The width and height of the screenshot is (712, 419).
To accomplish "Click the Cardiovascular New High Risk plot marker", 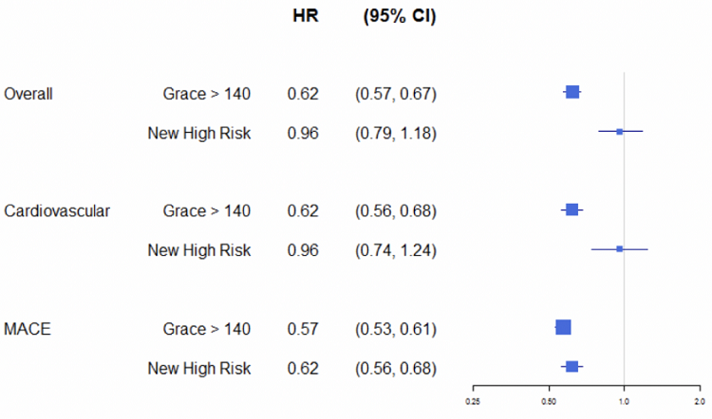I will coord(620,248).
